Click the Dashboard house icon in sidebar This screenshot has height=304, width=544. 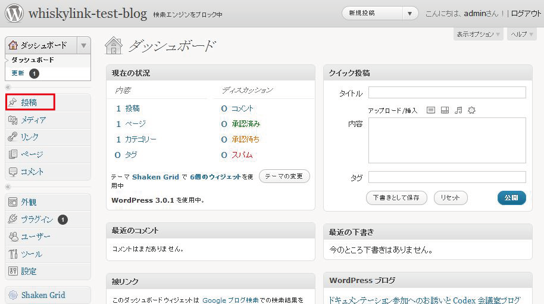coord(13,45)
